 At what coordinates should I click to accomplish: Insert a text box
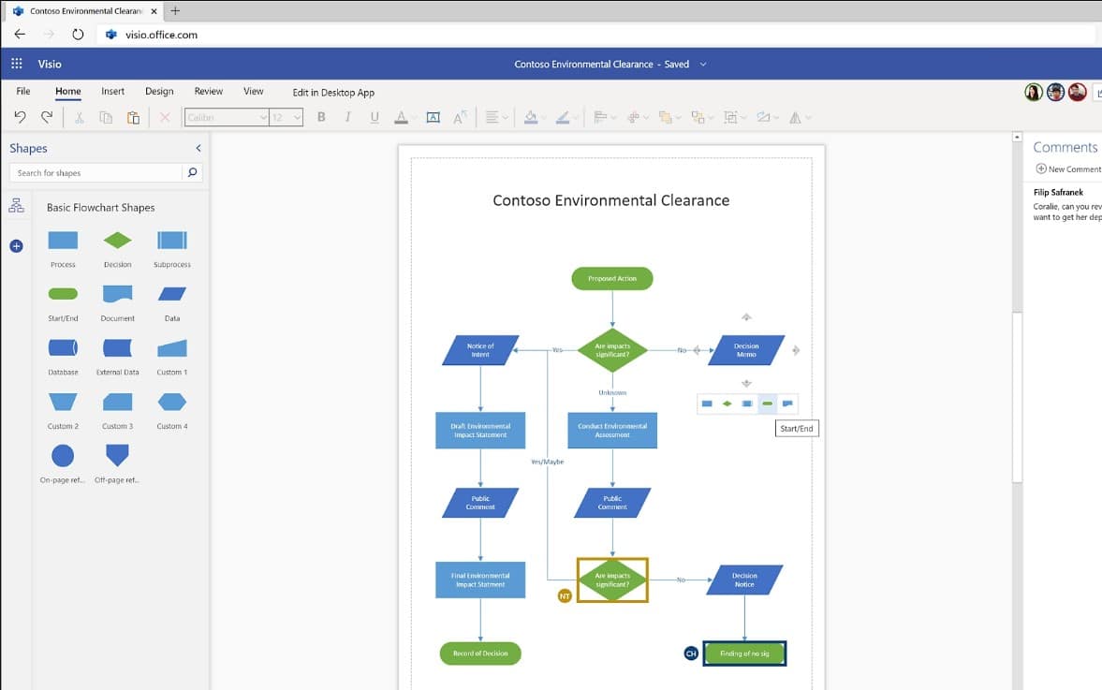click(x=433, y=117)
